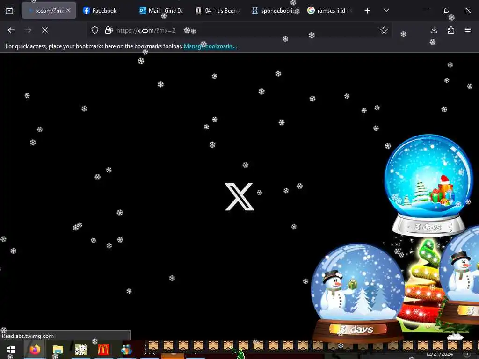Open the Extensions puzzle icon
The height and width of the screenshot is (359, 479).
click(451, 30)
